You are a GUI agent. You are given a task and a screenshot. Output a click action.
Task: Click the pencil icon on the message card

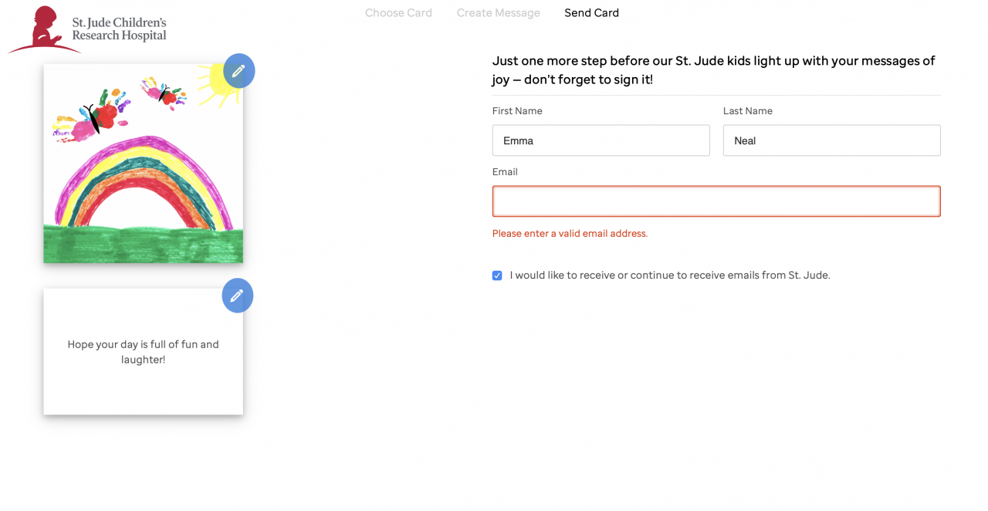pos(237,295)
